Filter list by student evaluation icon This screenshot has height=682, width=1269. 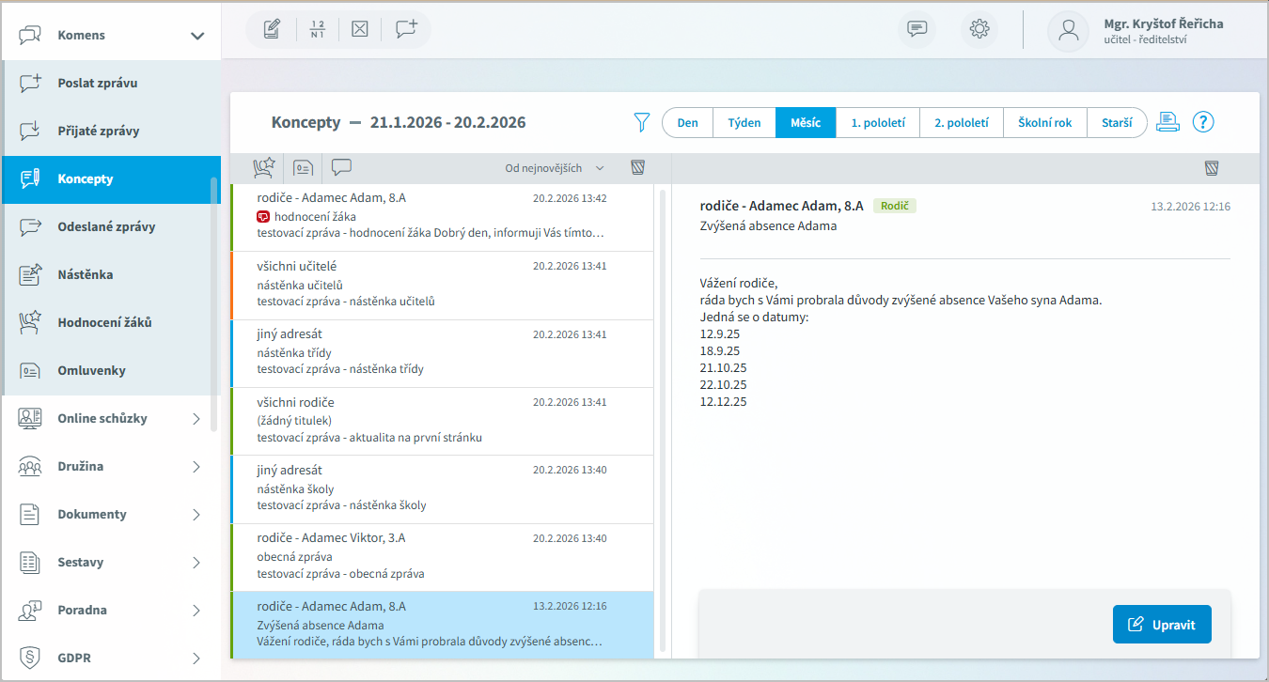point(263,168)
